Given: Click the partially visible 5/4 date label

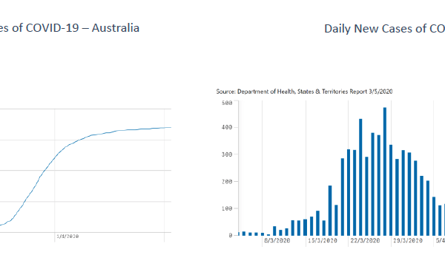Looking at the screenshot, I should point(441,241).
